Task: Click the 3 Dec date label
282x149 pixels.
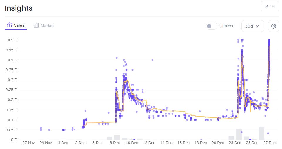Action: [x=80, y=143]
